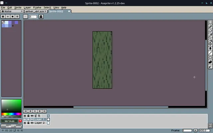Select the Line tool
The image size is (213, 133).
point(210,53)
